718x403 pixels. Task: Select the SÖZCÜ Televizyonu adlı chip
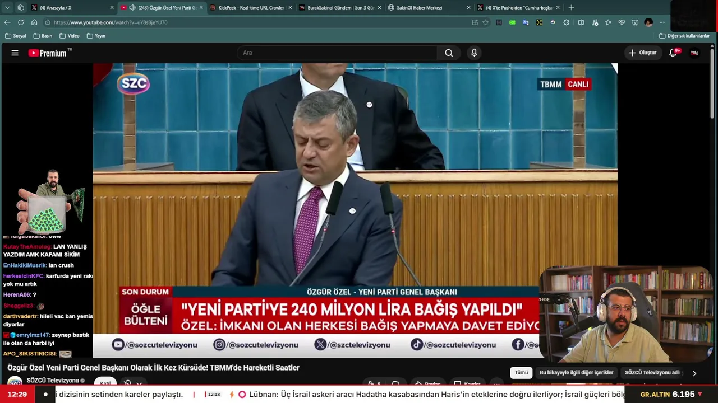tap(652, 373)
